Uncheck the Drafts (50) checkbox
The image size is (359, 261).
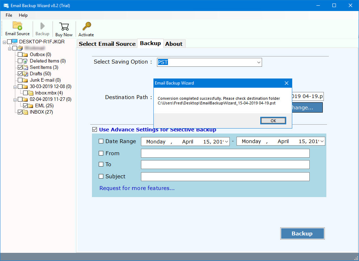20,74
